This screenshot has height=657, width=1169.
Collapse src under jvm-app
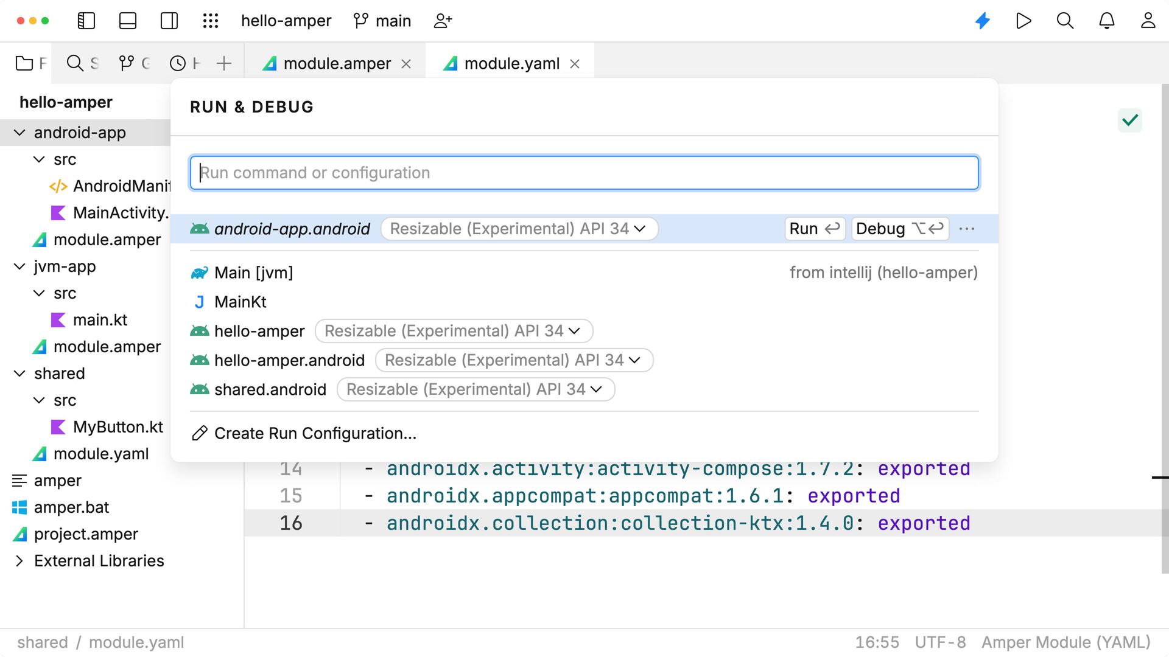click(x=39, y=293)
